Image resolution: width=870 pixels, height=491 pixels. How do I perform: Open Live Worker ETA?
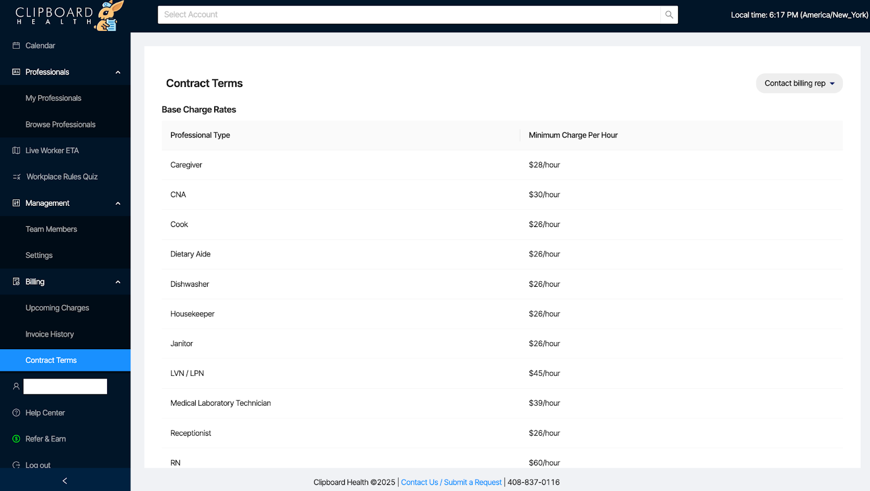click(x=52, y=150)
